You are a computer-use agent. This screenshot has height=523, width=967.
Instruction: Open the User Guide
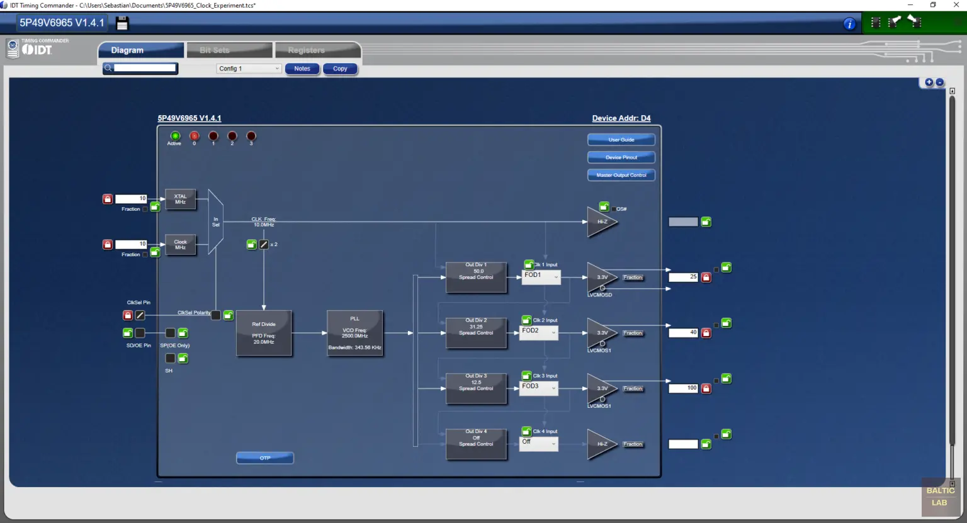pyautogui.click(x=621, y=139)
